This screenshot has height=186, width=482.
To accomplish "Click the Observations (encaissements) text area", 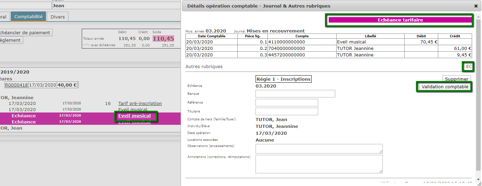I will coord(319,148).
